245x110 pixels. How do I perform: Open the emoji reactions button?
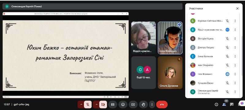123,105
